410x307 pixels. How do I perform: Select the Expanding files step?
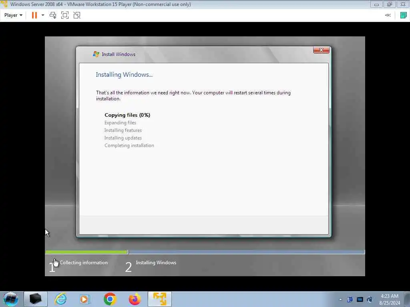[120, 123]
